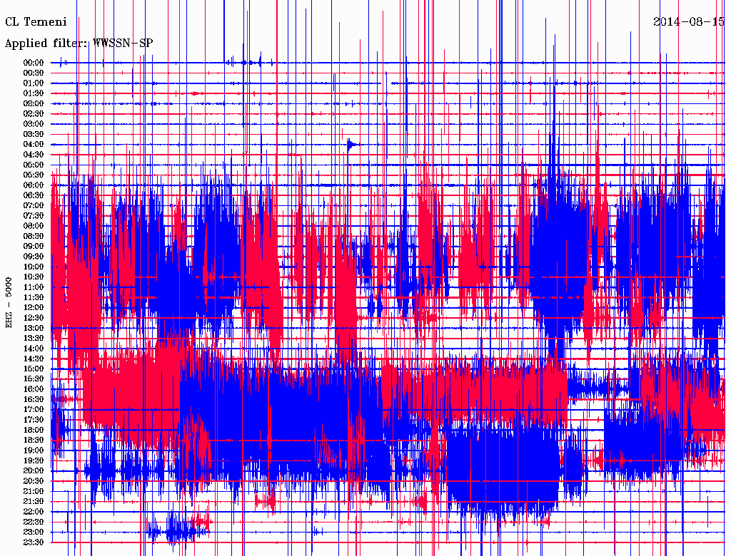Click the 14:30 time label

[34, 359]
